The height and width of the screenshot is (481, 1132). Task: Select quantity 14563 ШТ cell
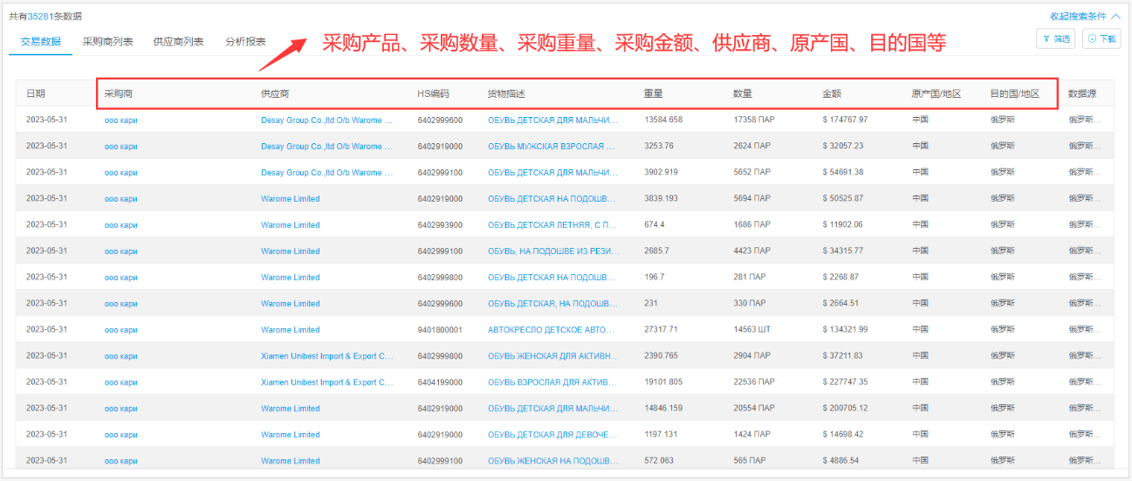click(751, 329)
